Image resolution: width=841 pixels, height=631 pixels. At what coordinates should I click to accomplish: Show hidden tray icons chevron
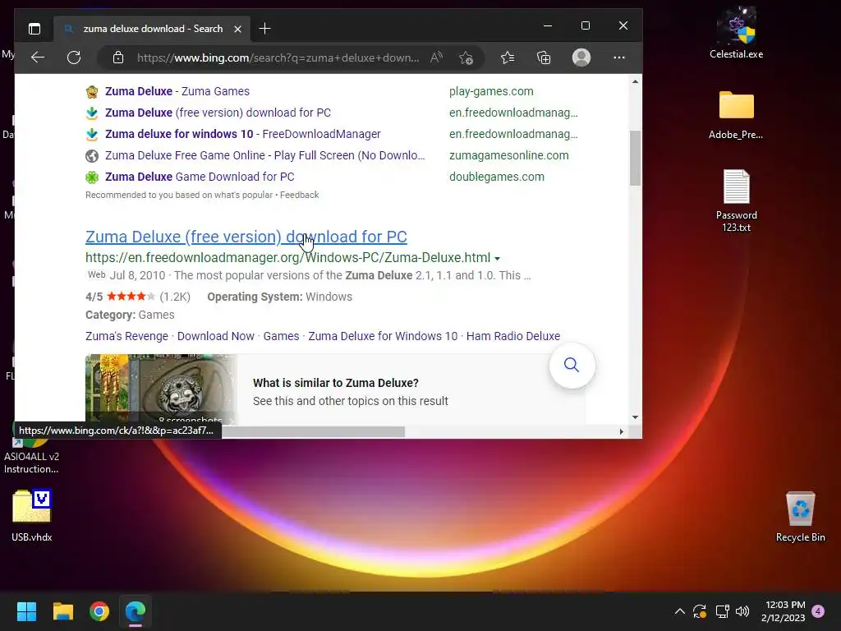[679, 611]
